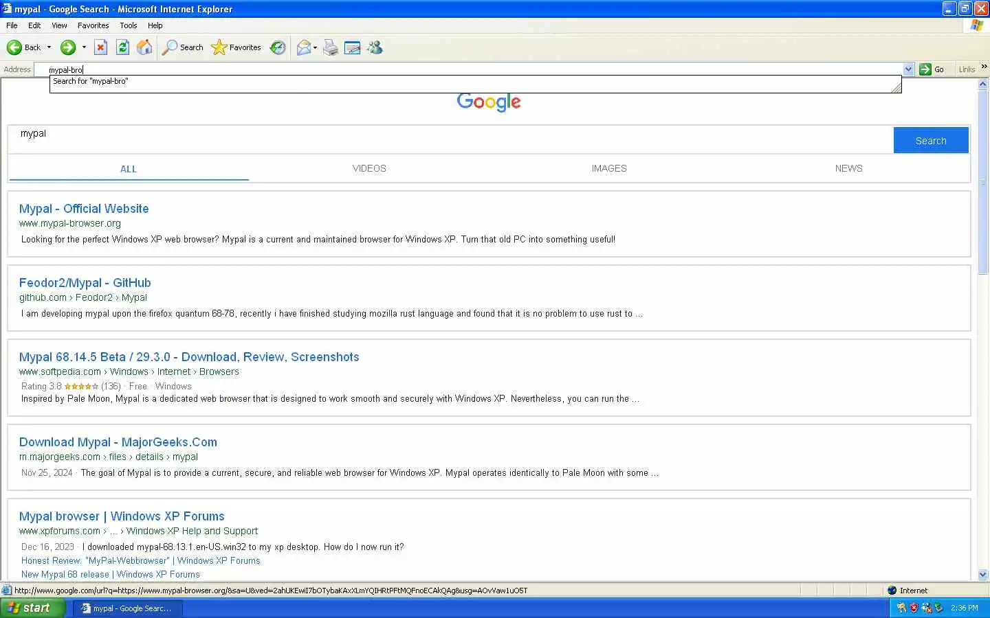990x618 pixels.
Task: Refresh the page using the Refresh icon
Action: [x=122, y=47]
